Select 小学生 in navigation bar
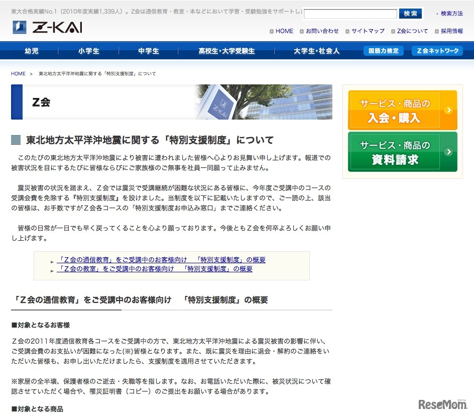This screenshot has width=474, height=416. click(x=88, y=51)
